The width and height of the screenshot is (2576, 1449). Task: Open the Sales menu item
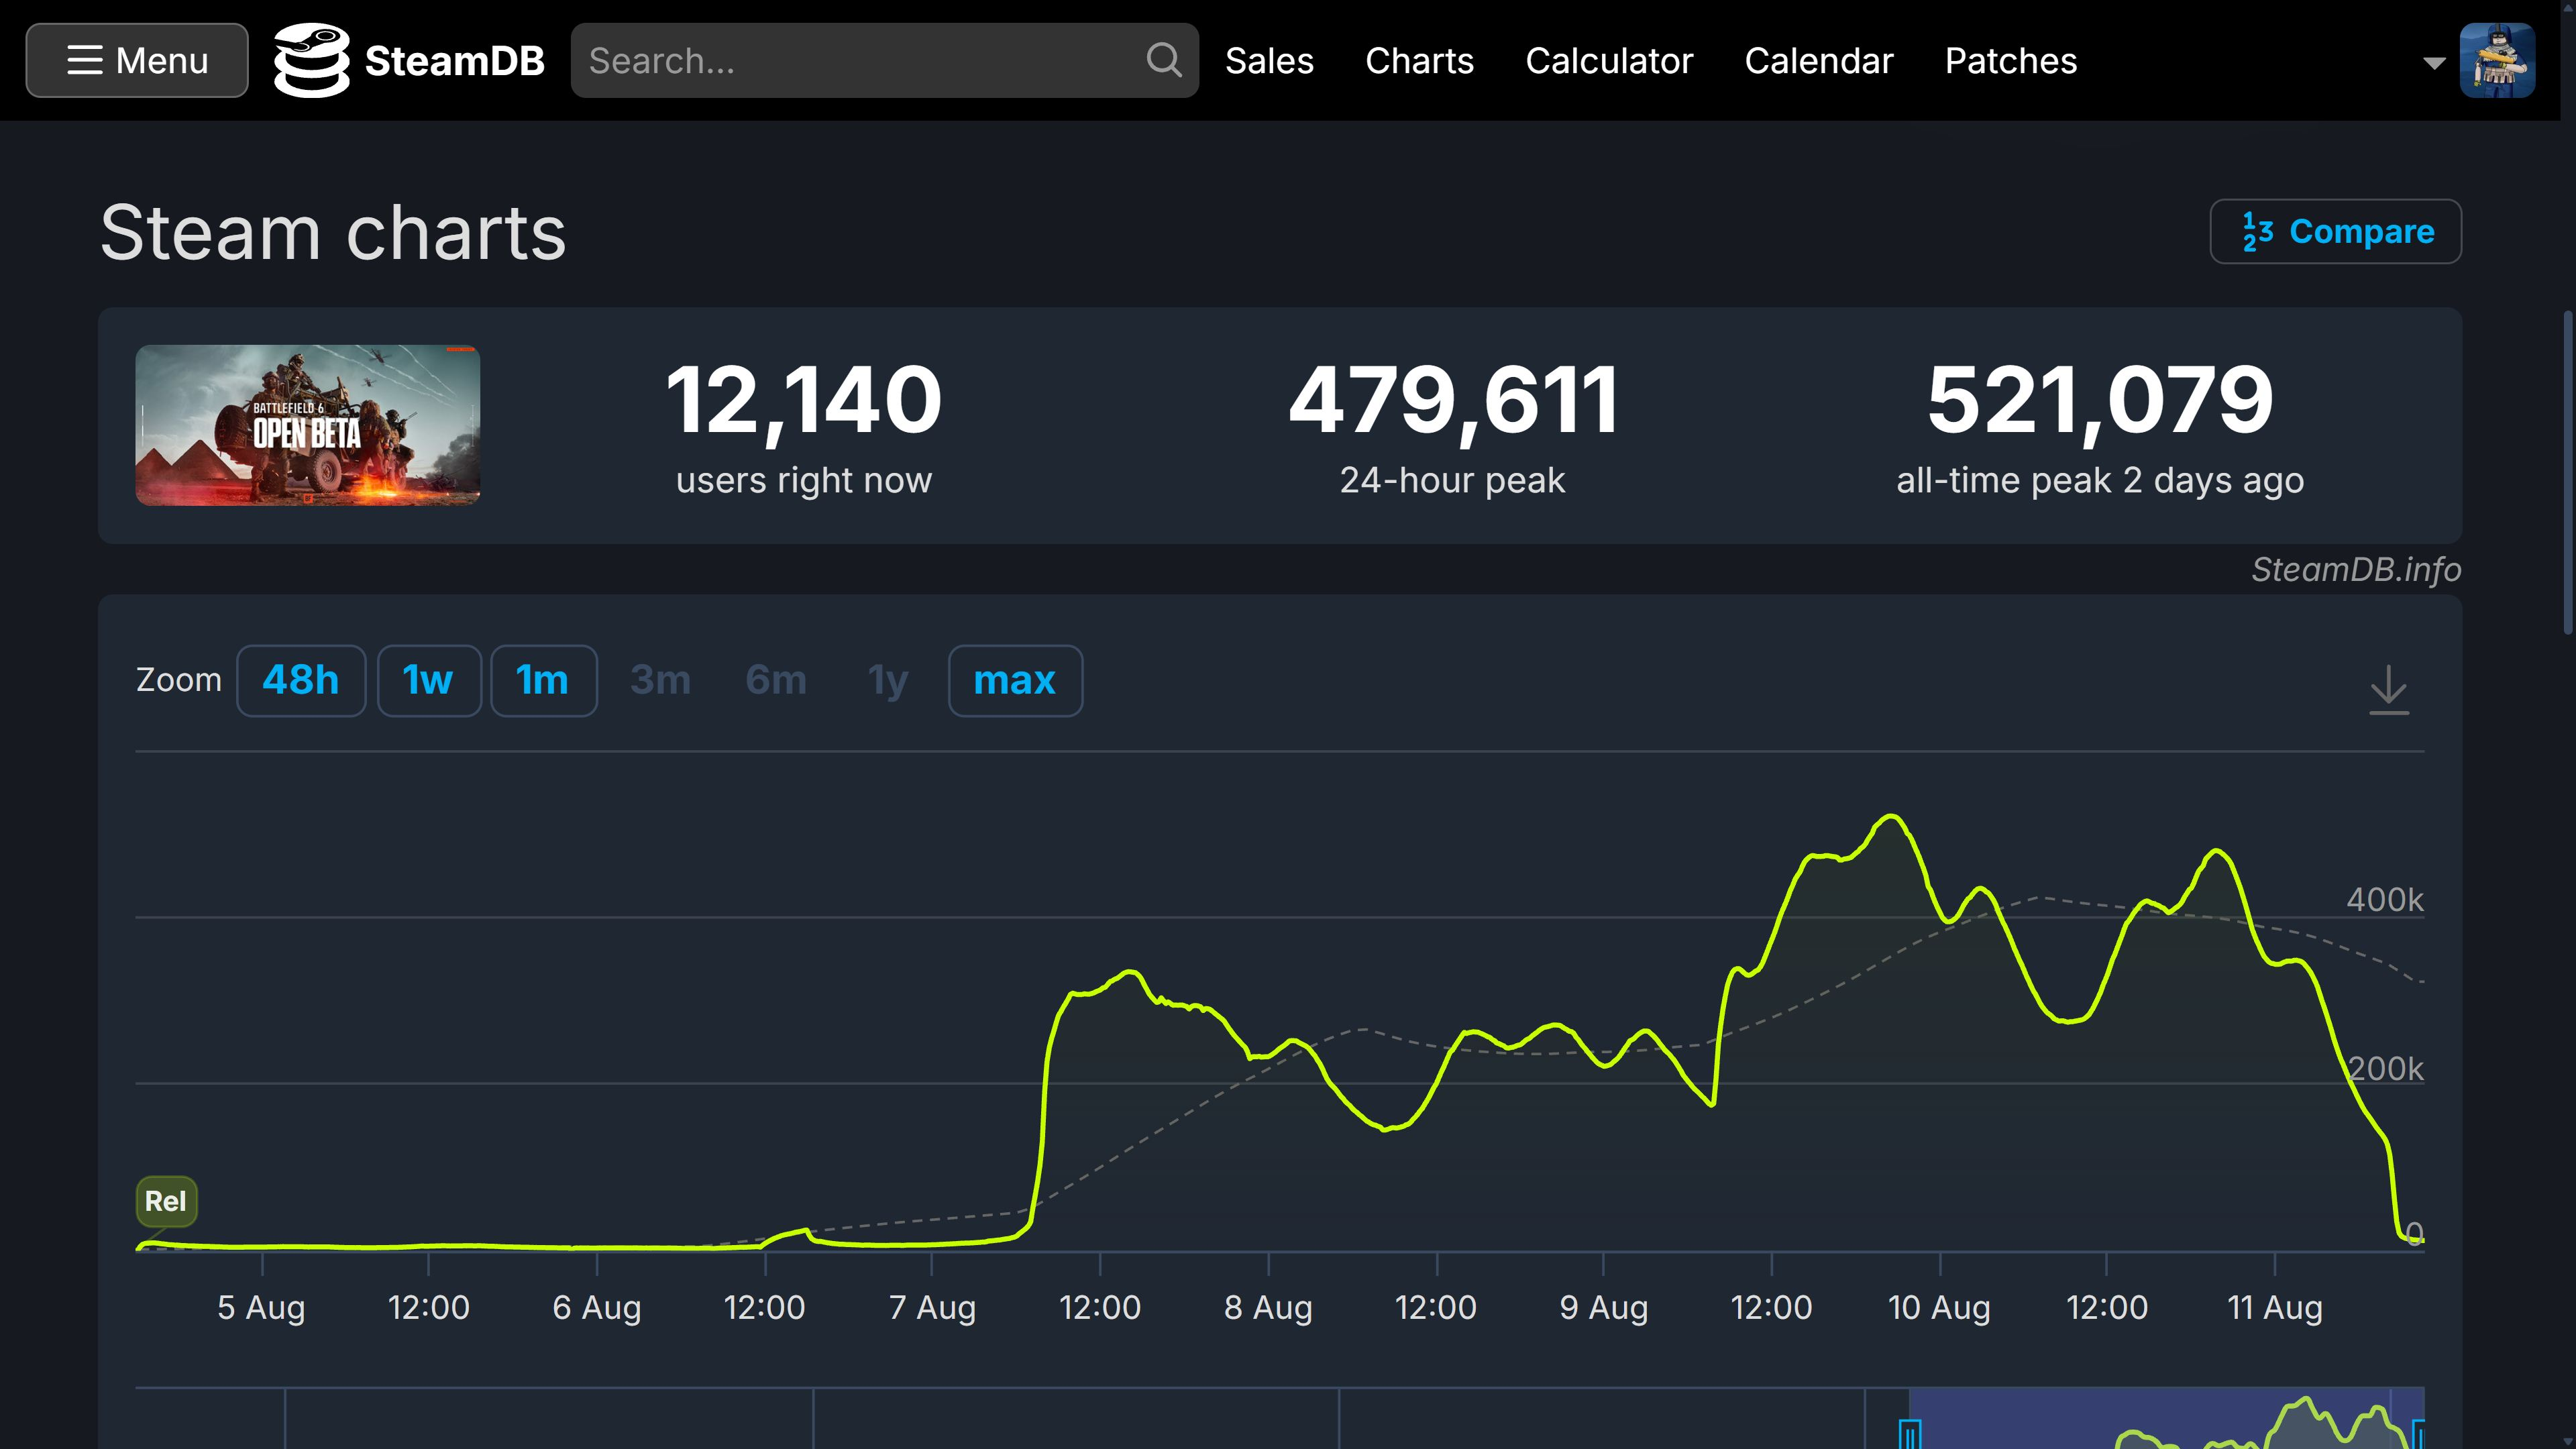[x=1269, y=61]
